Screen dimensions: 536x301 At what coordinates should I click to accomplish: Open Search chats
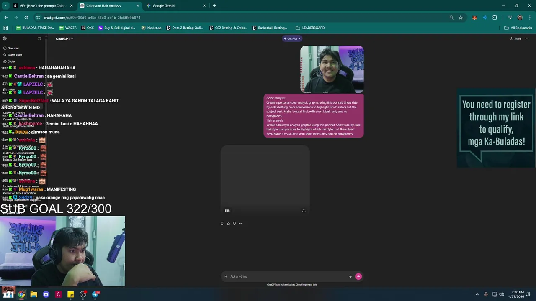15,55
